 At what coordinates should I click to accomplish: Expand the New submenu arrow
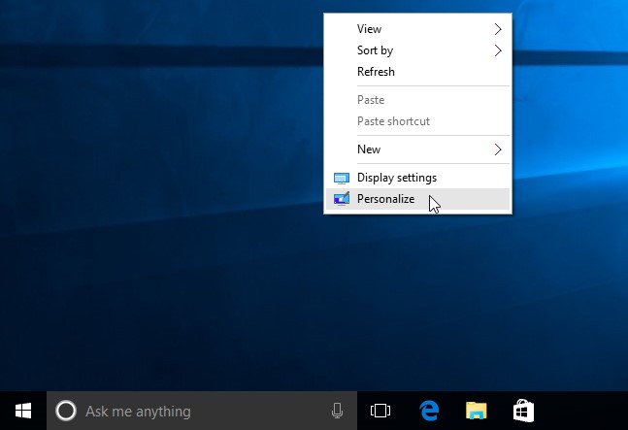pos(499,149)
